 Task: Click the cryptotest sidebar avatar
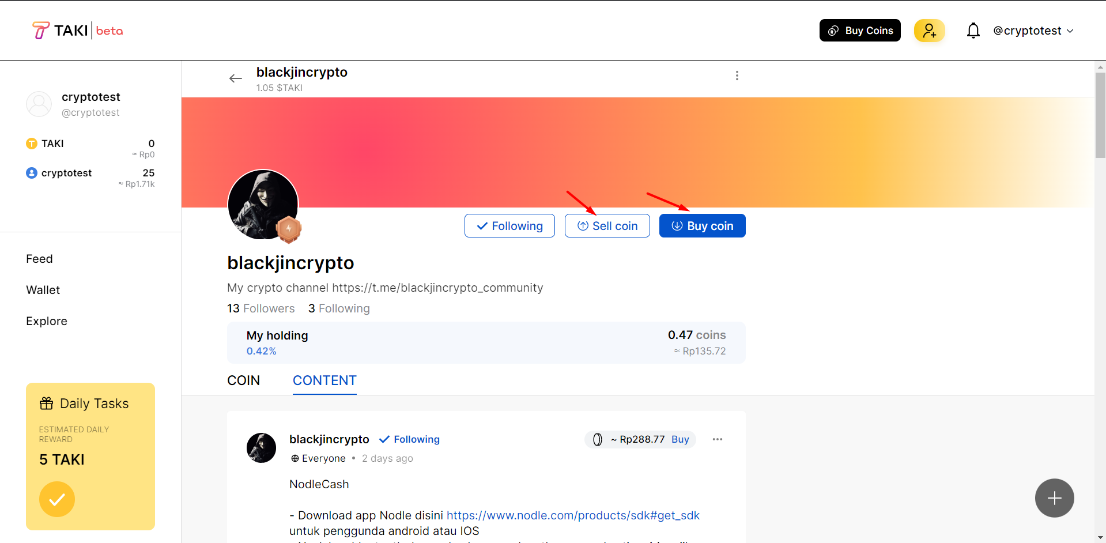click(39, 104)
